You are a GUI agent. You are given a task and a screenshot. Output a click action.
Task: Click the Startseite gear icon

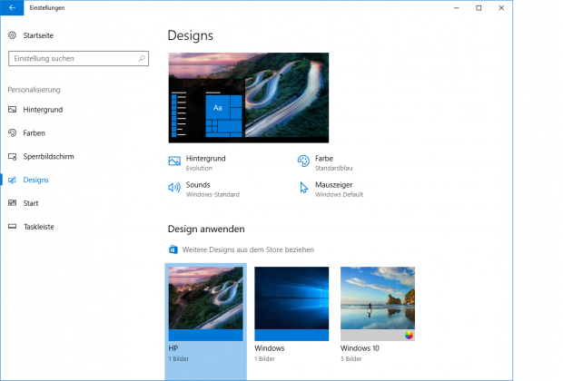tap(12, 35)
